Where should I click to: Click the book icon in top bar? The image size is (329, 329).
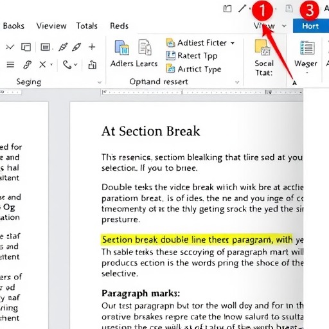pos(227,9)
